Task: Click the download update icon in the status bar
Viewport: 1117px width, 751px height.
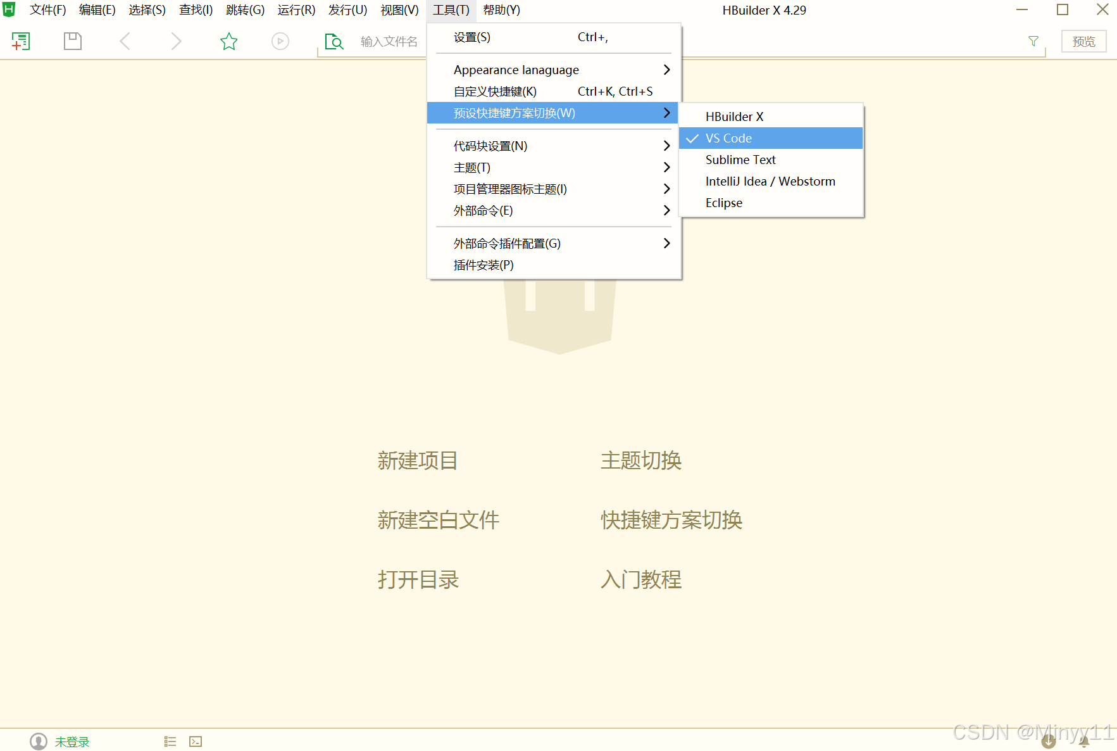Action: click(1049, 741)
